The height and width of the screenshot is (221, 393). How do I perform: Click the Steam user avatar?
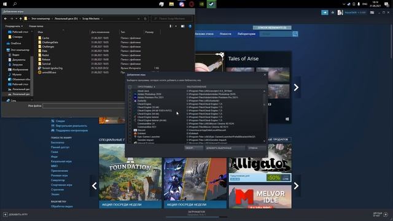pyautogui.click(x=340, y=12)
